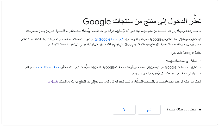
Task: Select the first bullet about disabling an account
Action: point(181,61)
